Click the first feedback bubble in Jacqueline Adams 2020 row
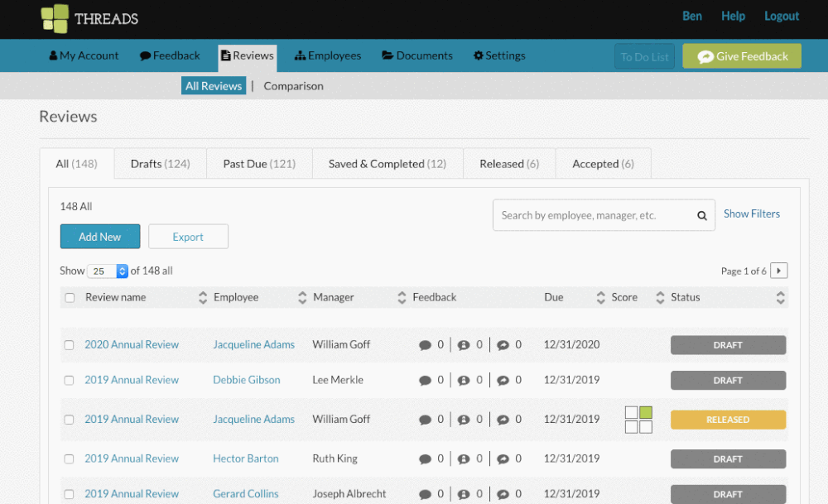Screen dimensions: 828x504 tap(425, 345)
